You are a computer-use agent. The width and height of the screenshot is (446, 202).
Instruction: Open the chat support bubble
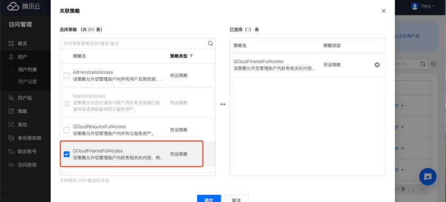point(427,177)
